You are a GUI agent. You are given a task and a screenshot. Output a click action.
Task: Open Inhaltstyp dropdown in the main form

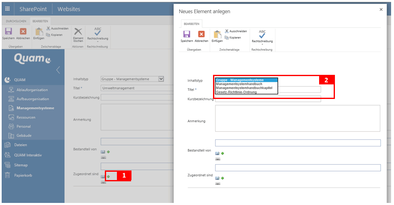[161, 79]
